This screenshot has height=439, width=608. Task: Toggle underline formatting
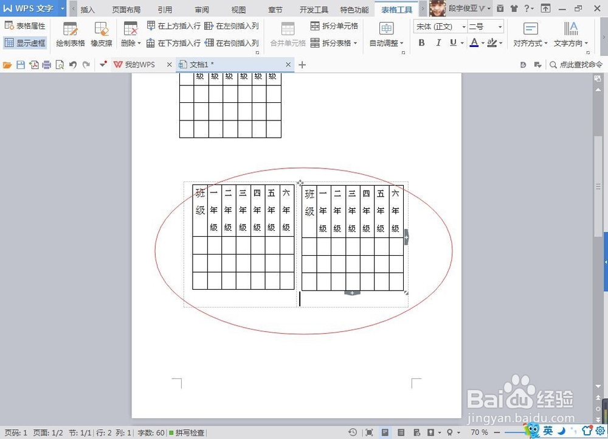coord(453,43)
